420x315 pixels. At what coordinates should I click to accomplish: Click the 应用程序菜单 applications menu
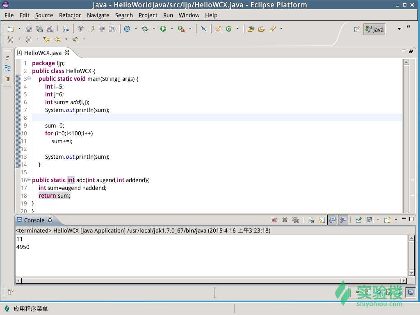coord(26,309)
